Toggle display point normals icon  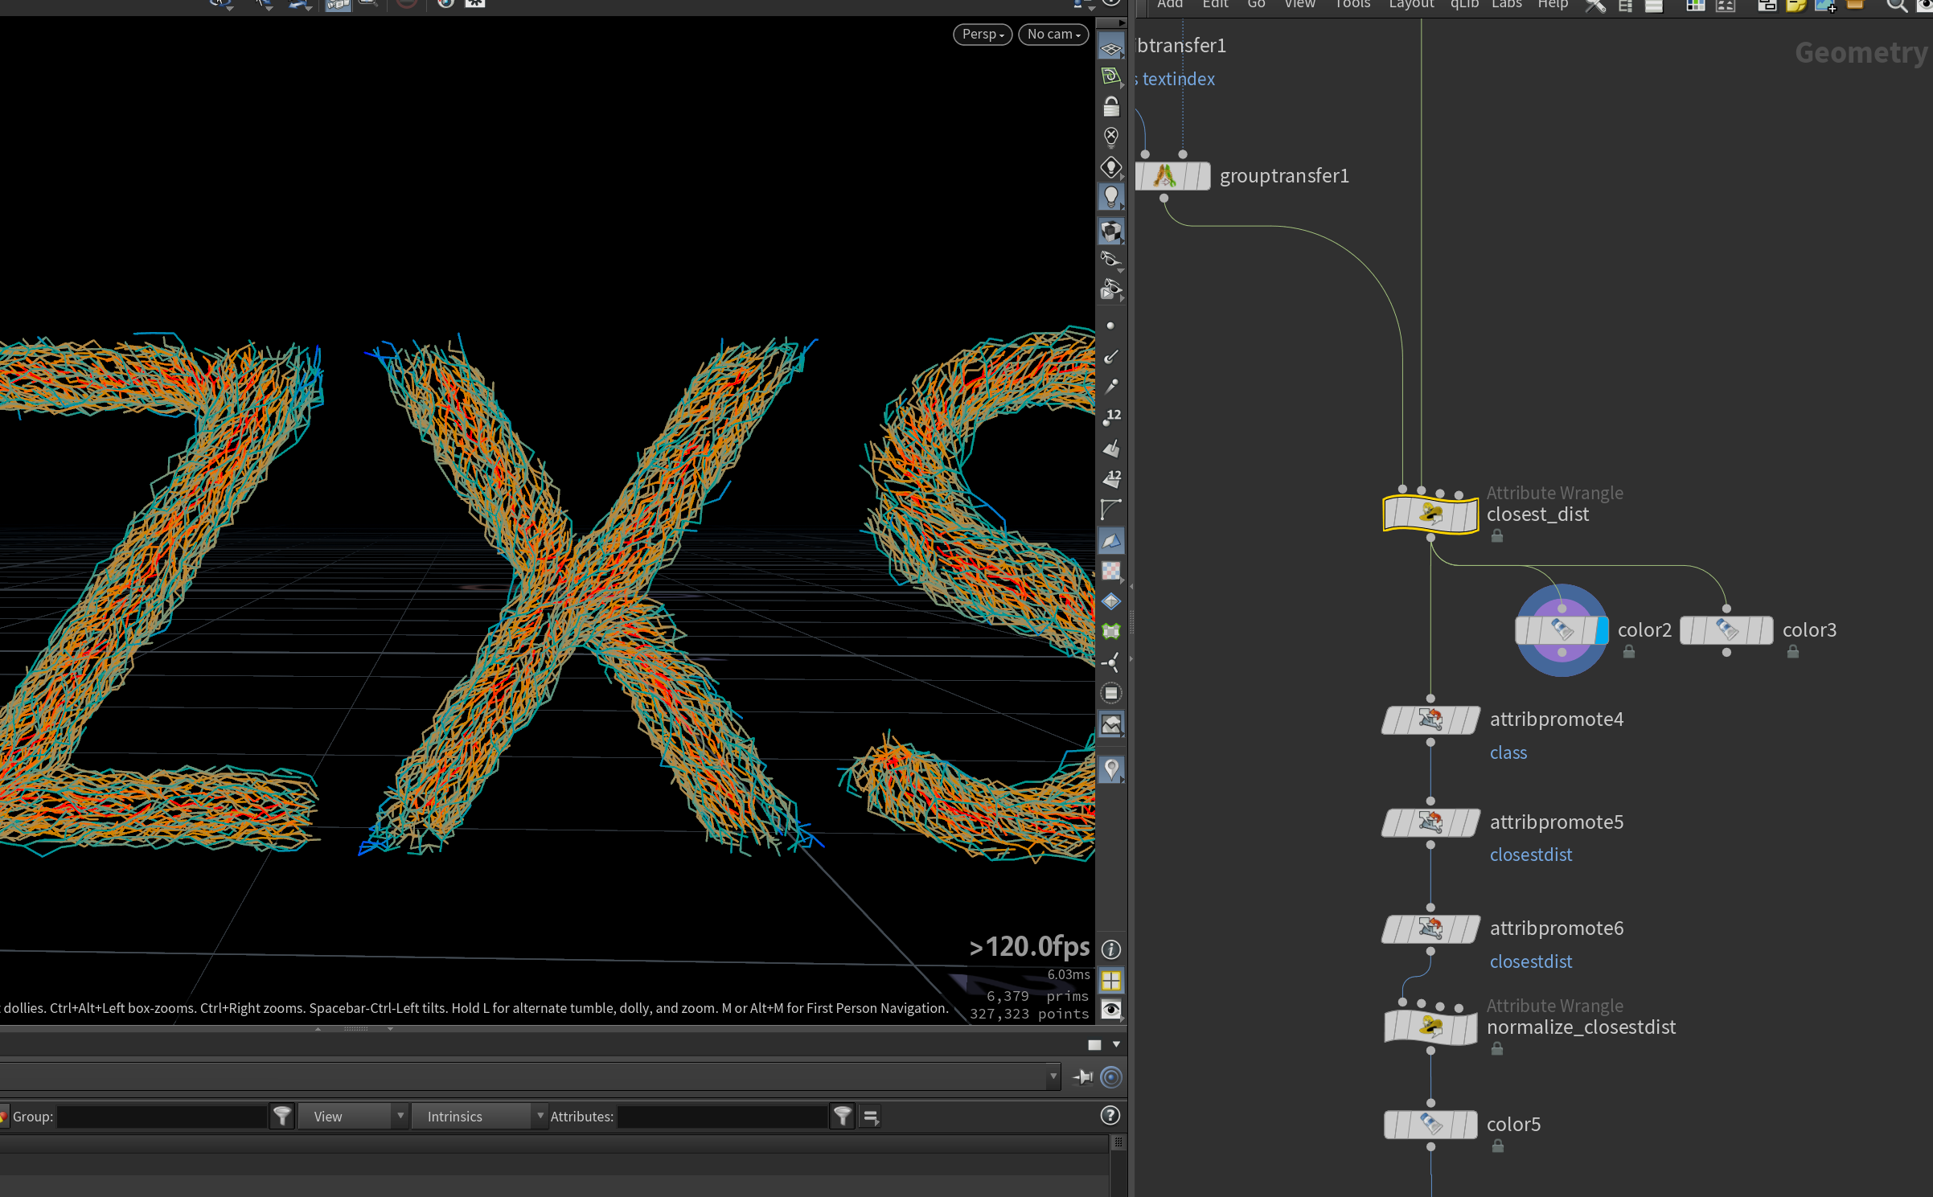(x=1111, y=356)
